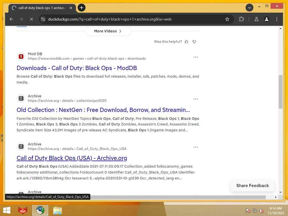Bookmark this page with the star
Viewport: 288px width, 216px height.
(227, 19)
